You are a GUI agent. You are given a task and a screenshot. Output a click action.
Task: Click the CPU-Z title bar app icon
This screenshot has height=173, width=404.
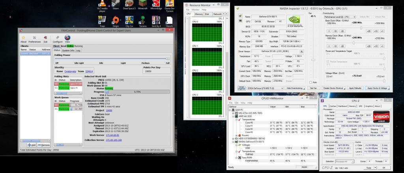coord(322,101)
